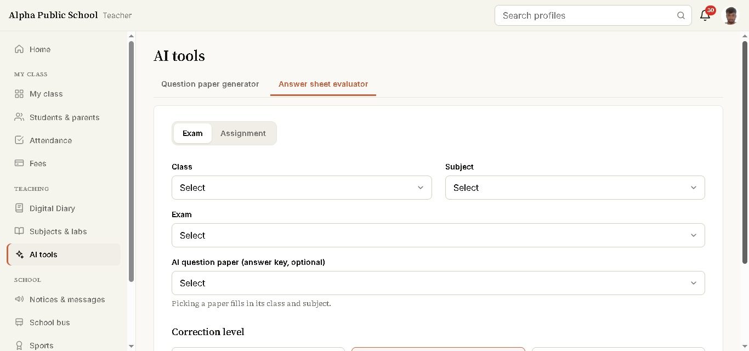Open the user profile avatar
Screen dimensions: 749x351
point(730,15)
